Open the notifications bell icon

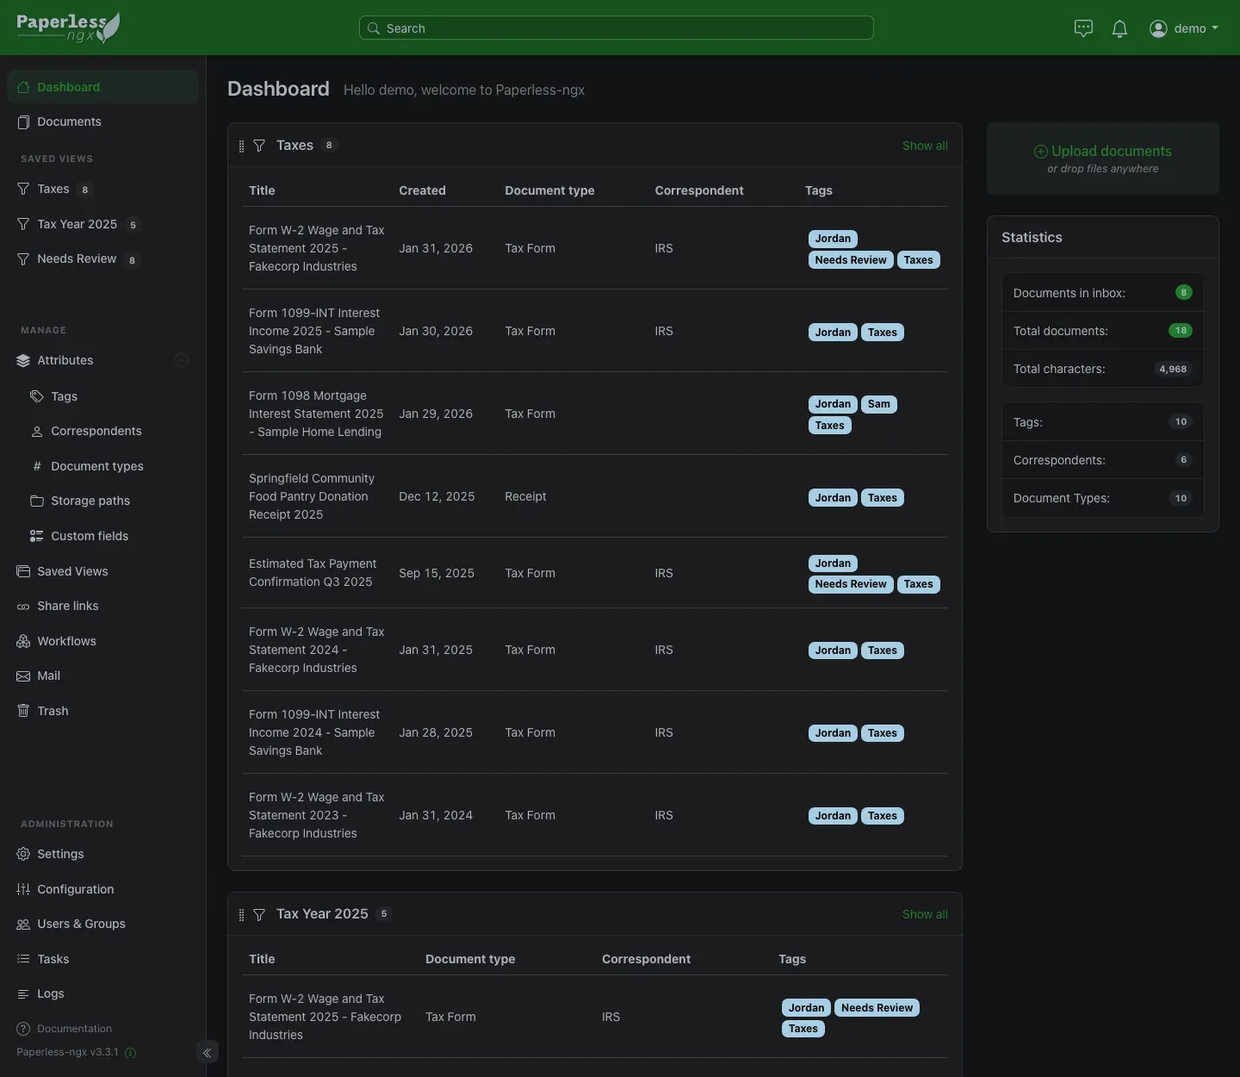(x=1119, y=28)
